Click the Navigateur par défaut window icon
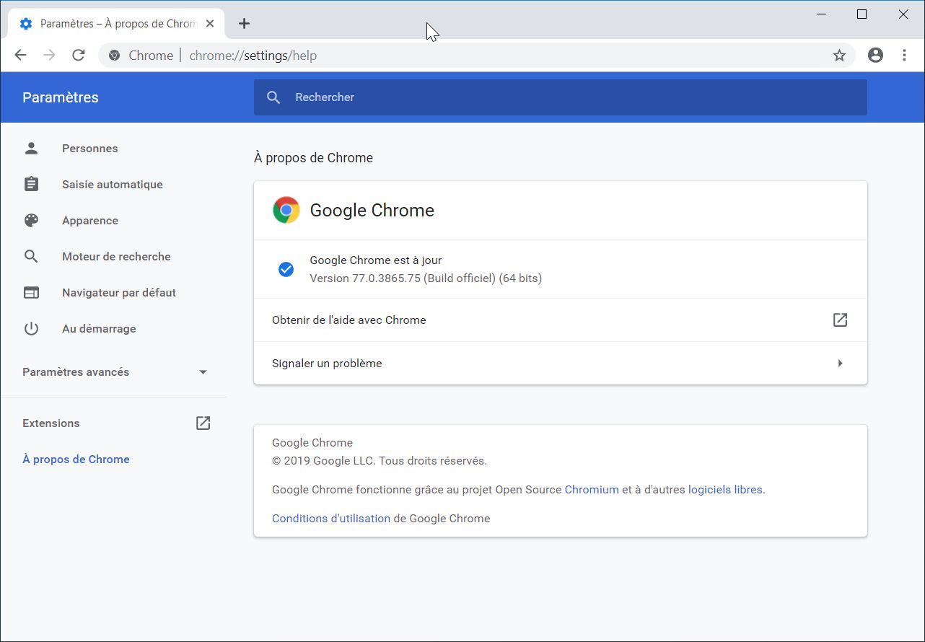Screen dimensions: 925x642 click(x=31, y=292)
